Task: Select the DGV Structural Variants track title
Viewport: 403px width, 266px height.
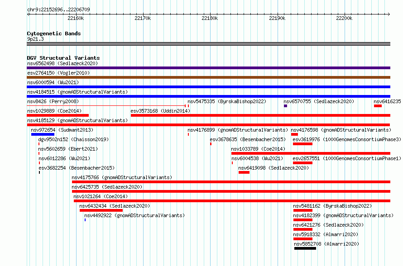Action: [x=63, y=58]
